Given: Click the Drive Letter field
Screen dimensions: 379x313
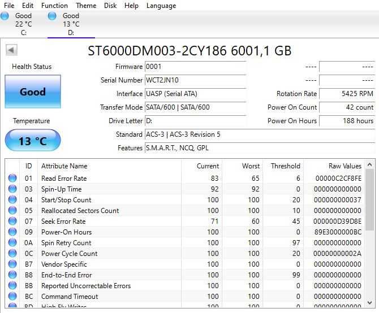Looking at the screenshot, I should (x=195, y=121).
